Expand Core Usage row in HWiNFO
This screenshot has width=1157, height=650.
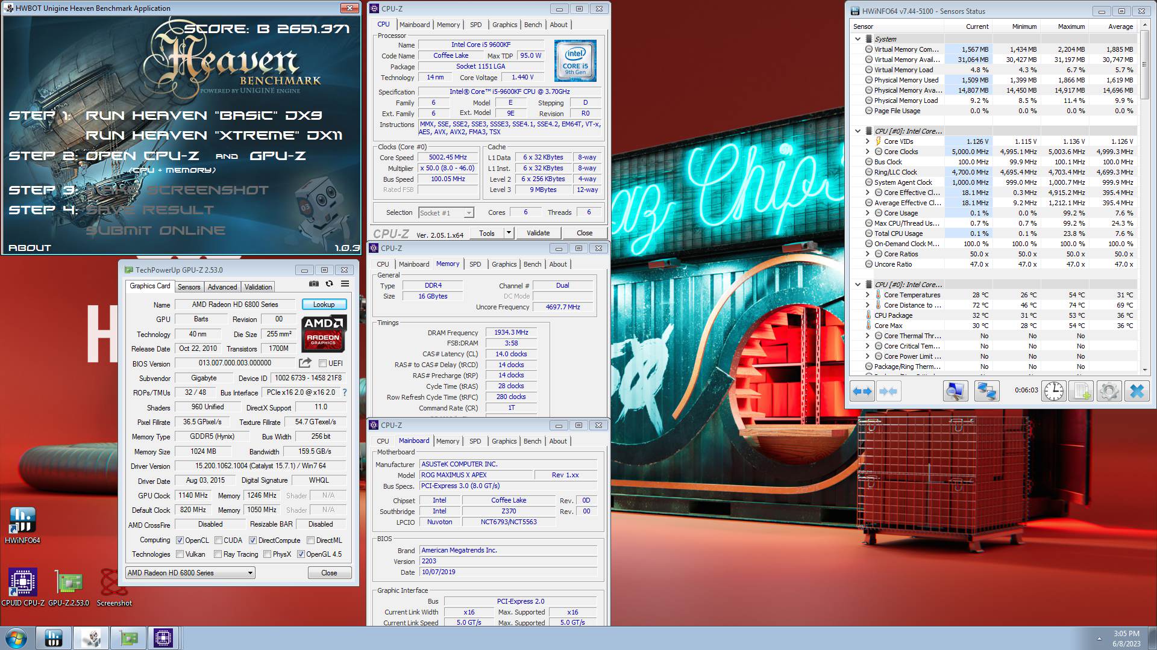click(868, 213)
